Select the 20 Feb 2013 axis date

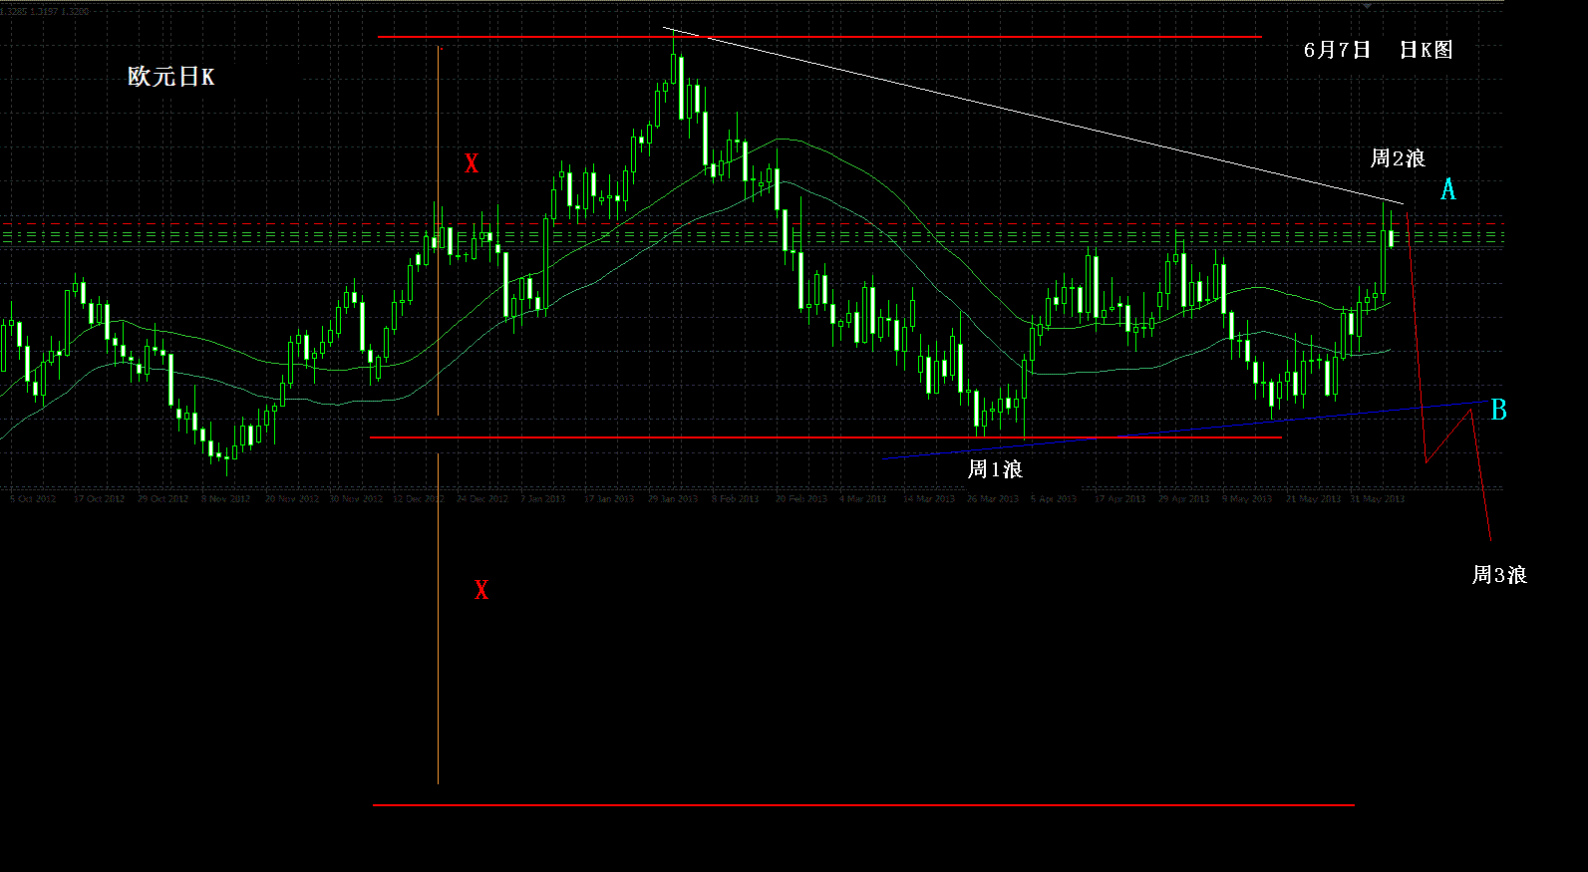click(x=801, y=498)
